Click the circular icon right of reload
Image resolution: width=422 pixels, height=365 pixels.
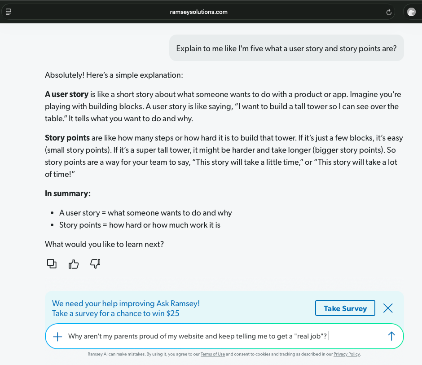pos(411,12)
